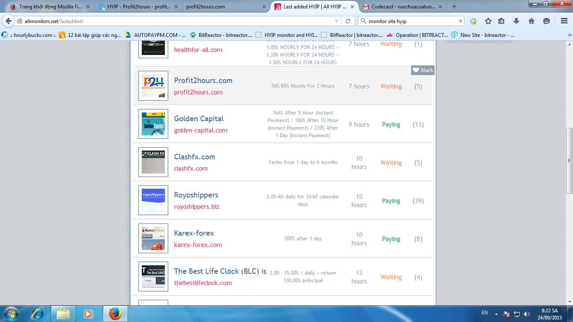
Task: Open the AUTOPAYPM.COM bookmark
Action: coord(155,35)
